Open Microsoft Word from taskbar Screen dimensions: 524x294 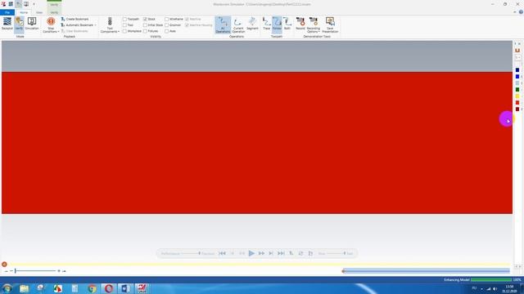pyautogui.click(x=125, y=288)
